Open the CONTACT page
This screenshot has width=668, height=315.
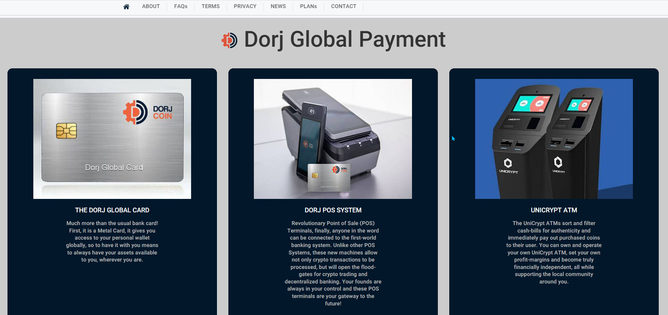[x=344, y=6]
